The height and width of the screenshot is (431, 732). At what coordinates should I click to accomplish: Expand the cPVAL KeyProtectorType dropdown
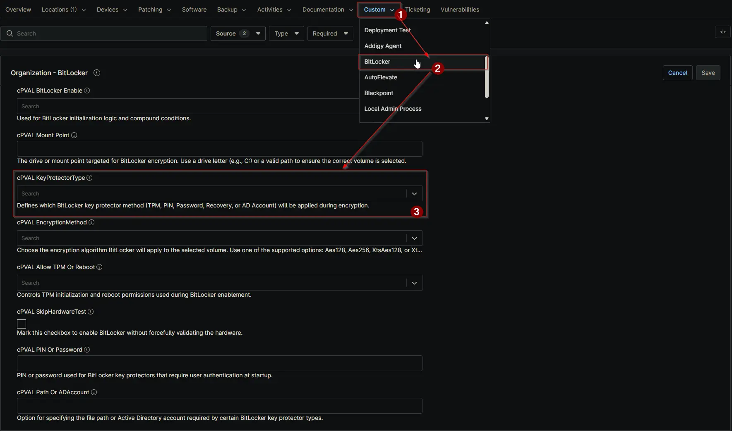click(414, 193)
